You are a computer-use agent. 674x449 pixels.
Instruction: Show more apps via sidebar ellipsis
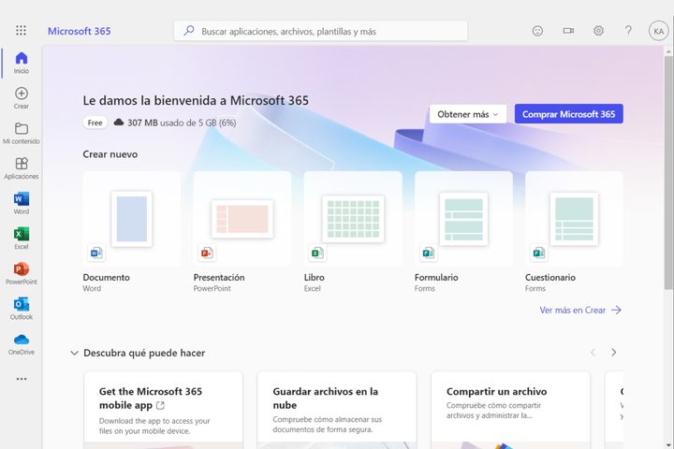tap(21, 379)
